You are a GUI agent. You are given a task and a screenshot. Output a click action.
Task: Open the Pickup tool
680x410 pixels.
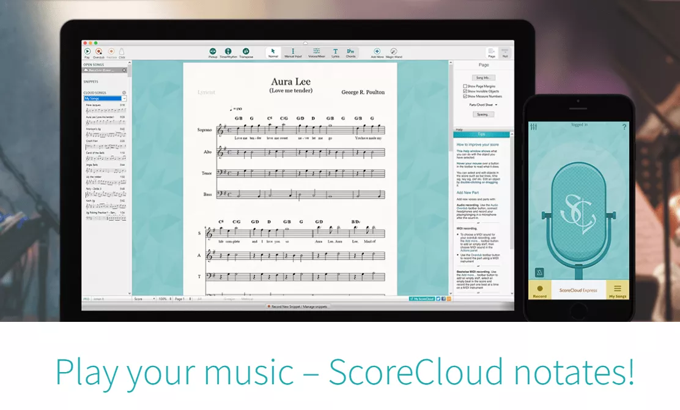pyautogui.click(x=213, y=51)
